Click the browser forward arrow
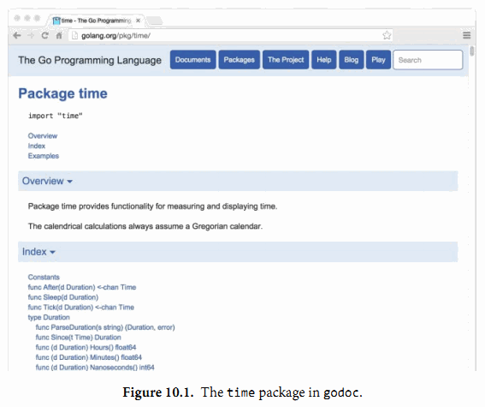 pyautogui.click(x=31, y=36)
